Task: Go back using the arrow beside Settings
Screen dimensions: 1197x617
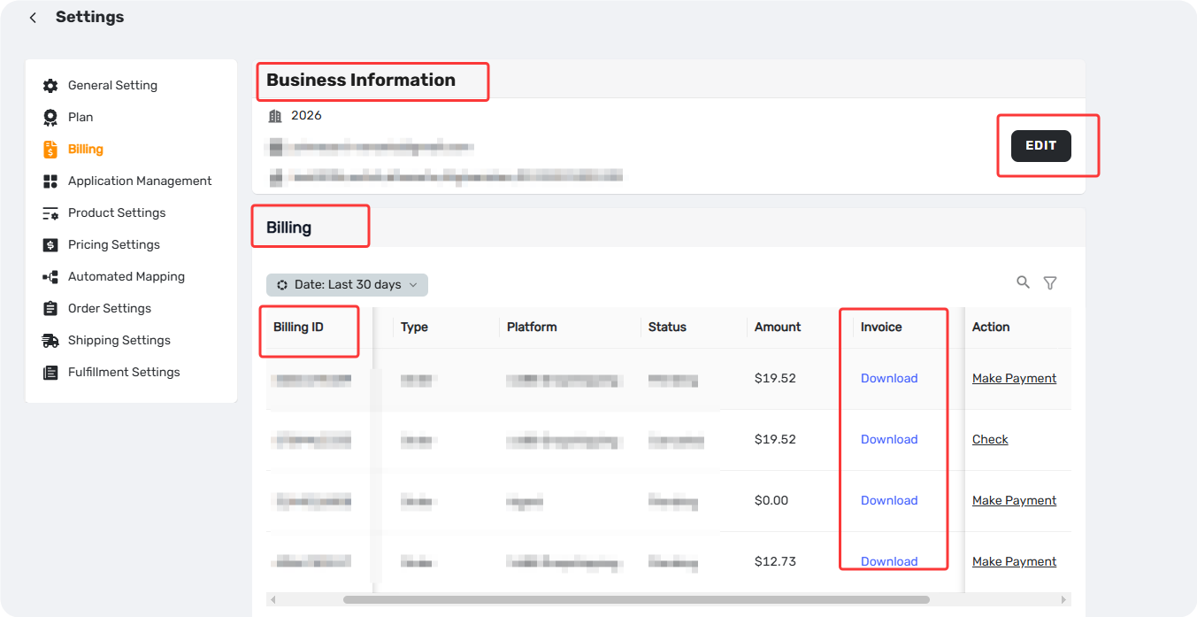Action: (x=33, y=18)
